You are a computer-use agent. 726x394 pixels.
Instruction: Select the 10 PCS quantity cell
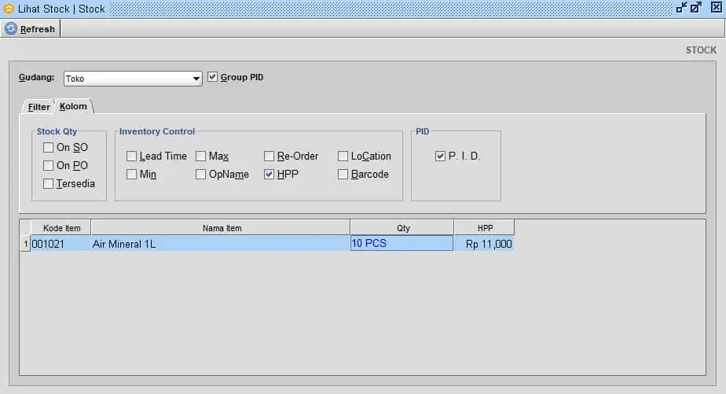[x=401, y=244]
